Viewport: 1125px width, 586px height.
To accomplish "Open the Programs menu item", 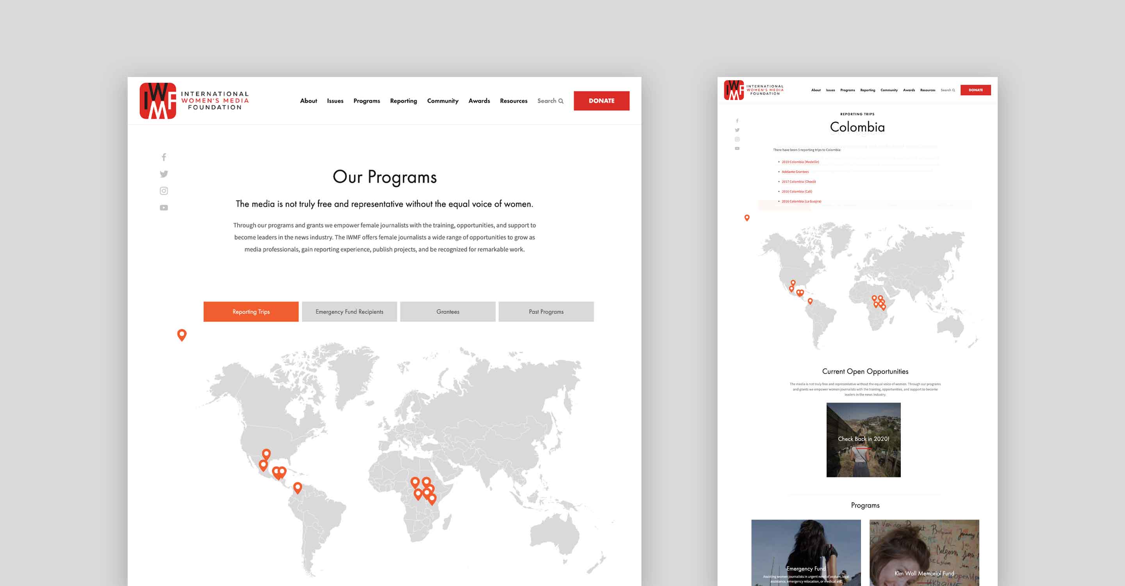I will click(x=368, y=100).
